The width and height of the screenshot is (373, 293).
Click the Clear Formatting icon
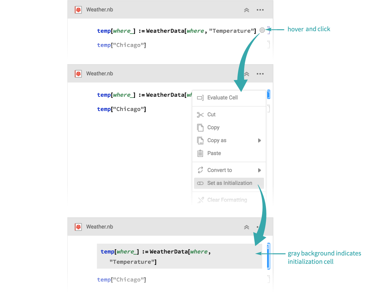click(x=200, y=200)
